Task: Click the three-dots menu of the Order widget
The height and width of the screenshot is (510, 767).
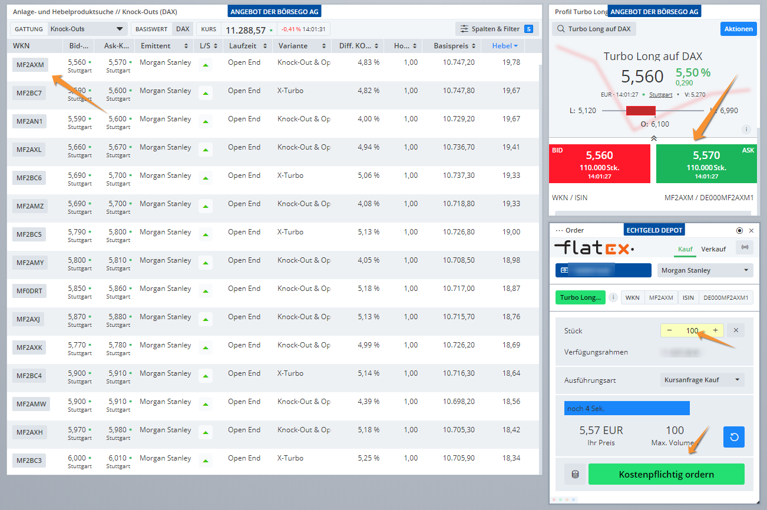Action: coord(559,230)
